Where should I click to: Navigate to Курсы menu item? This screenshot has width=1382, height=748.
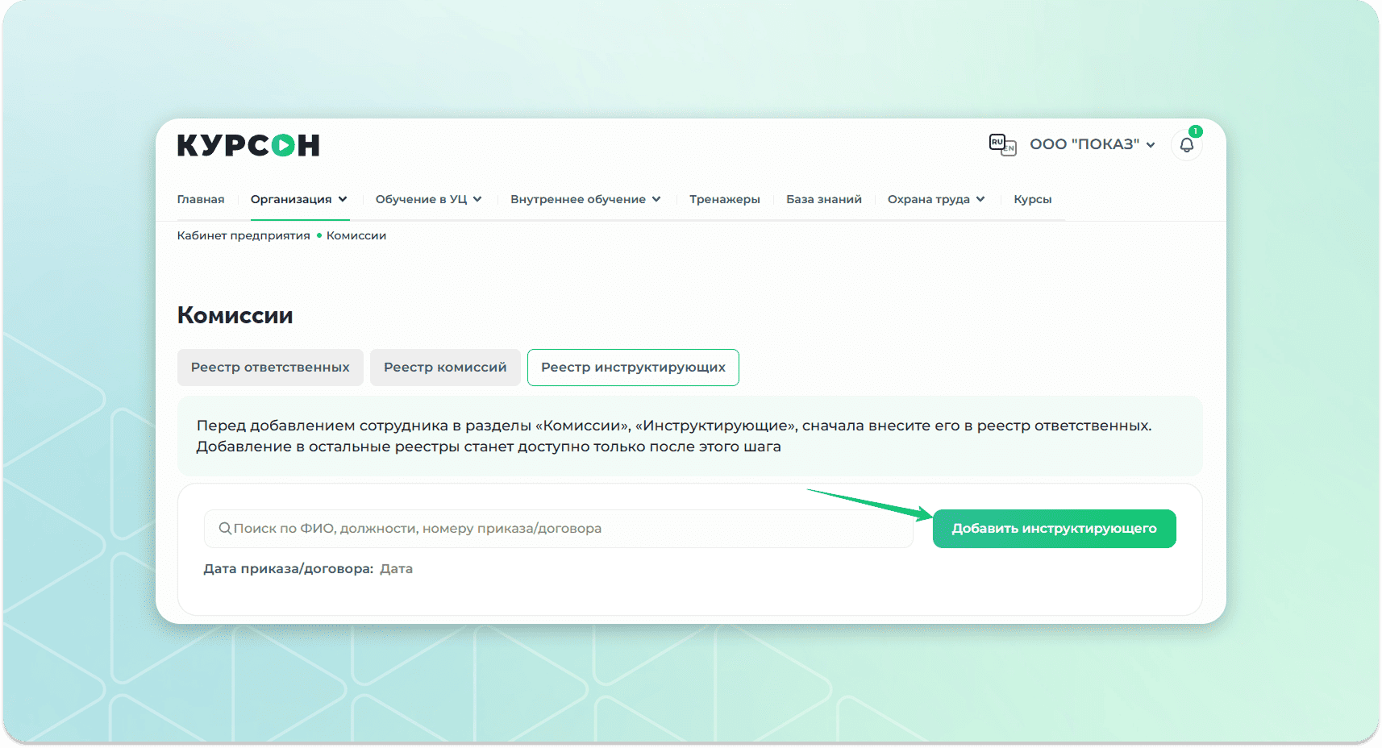1032,199
